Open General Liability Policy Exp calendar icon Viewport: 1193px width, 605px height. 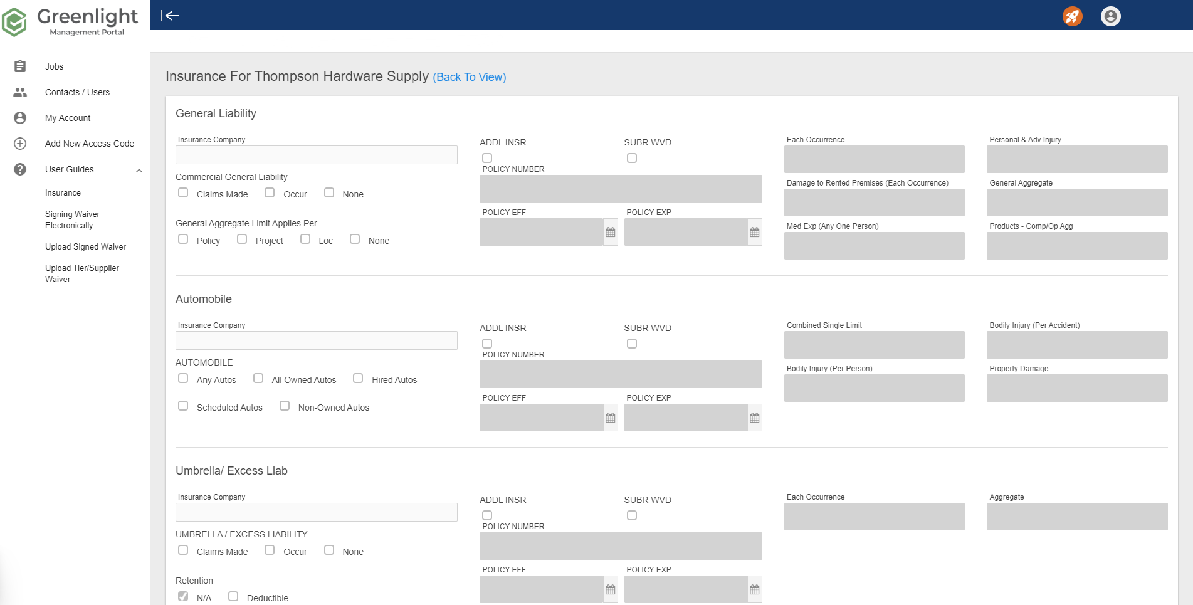tap(755, 233)
